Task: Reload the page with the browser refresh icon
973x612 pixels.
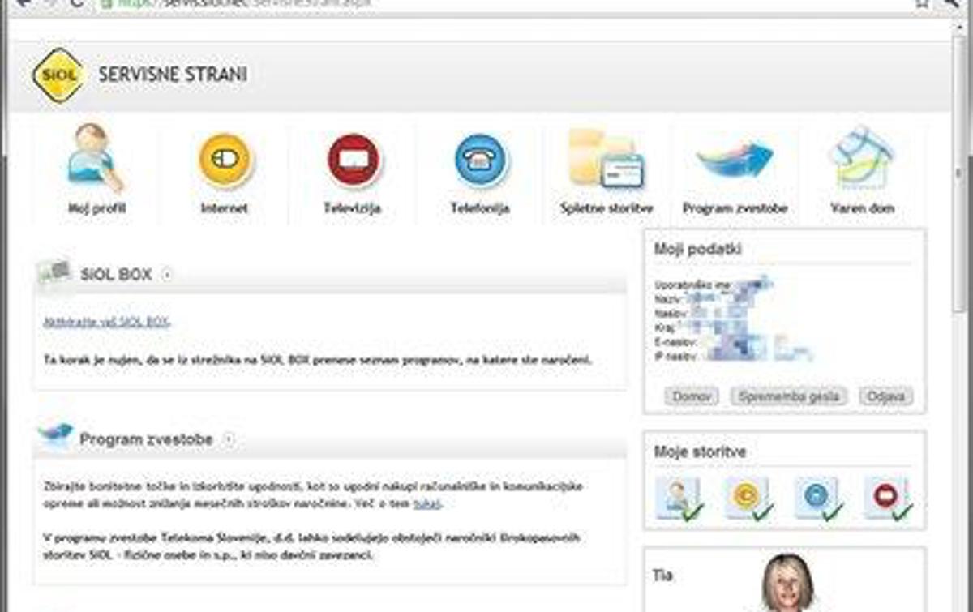Action: click(x=77, y=4)
